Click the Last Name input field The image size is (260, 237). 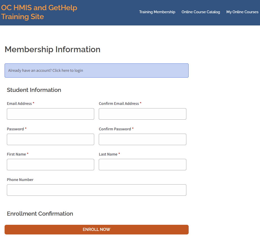142,165
